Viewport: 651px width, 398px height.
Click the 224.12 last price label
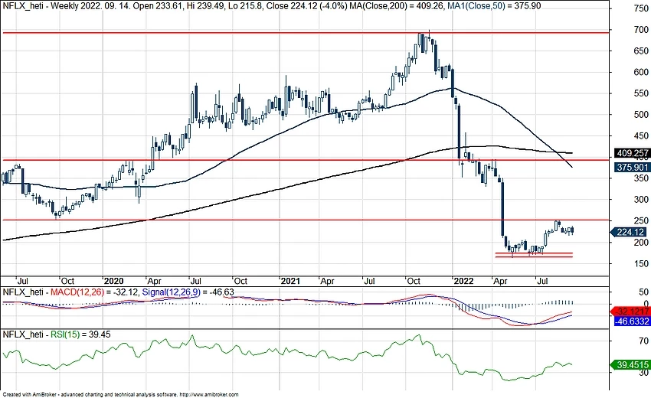click(630, 232)
